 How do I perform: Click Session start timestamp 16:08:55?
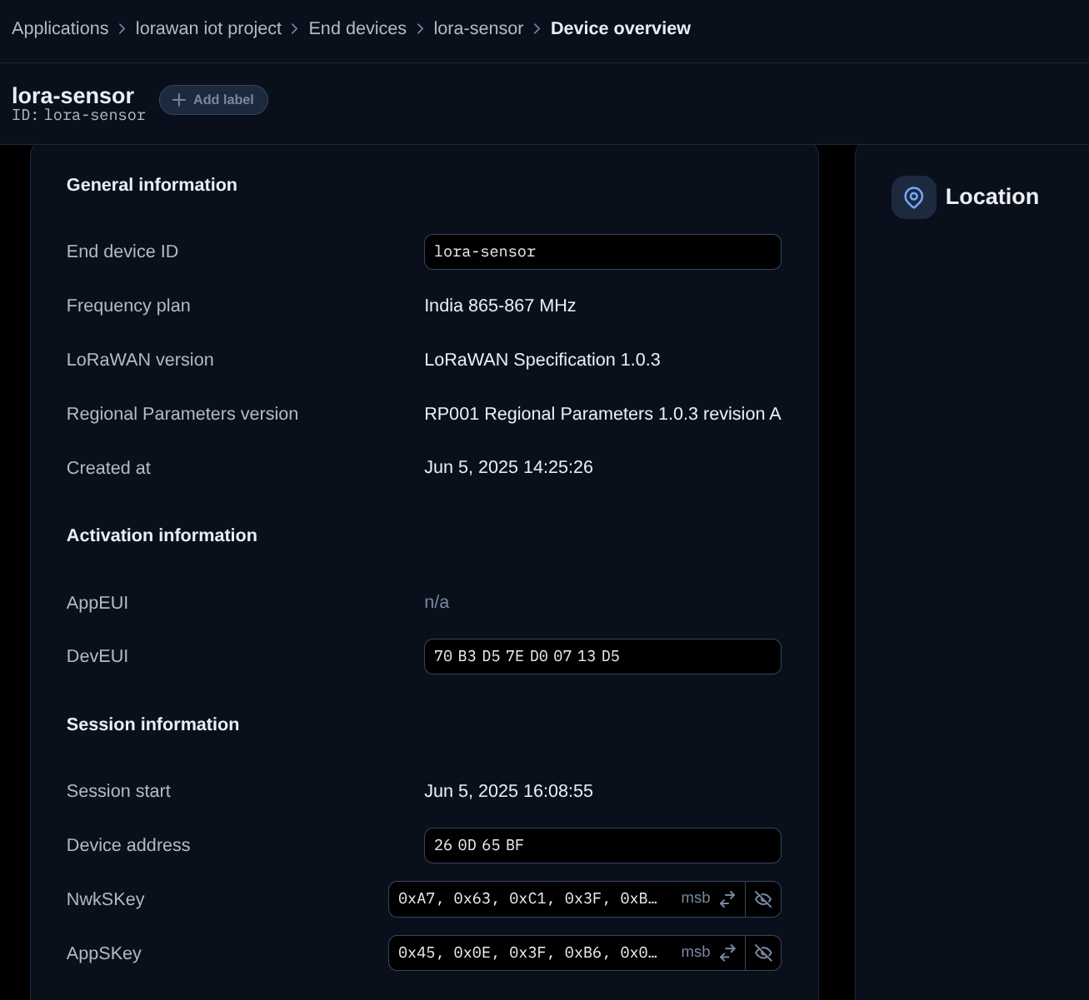(x=508, y=791)
